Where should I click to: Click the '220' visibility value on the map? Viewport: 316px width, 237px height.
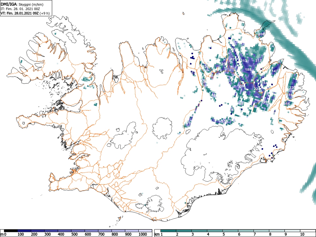[292, 88]
